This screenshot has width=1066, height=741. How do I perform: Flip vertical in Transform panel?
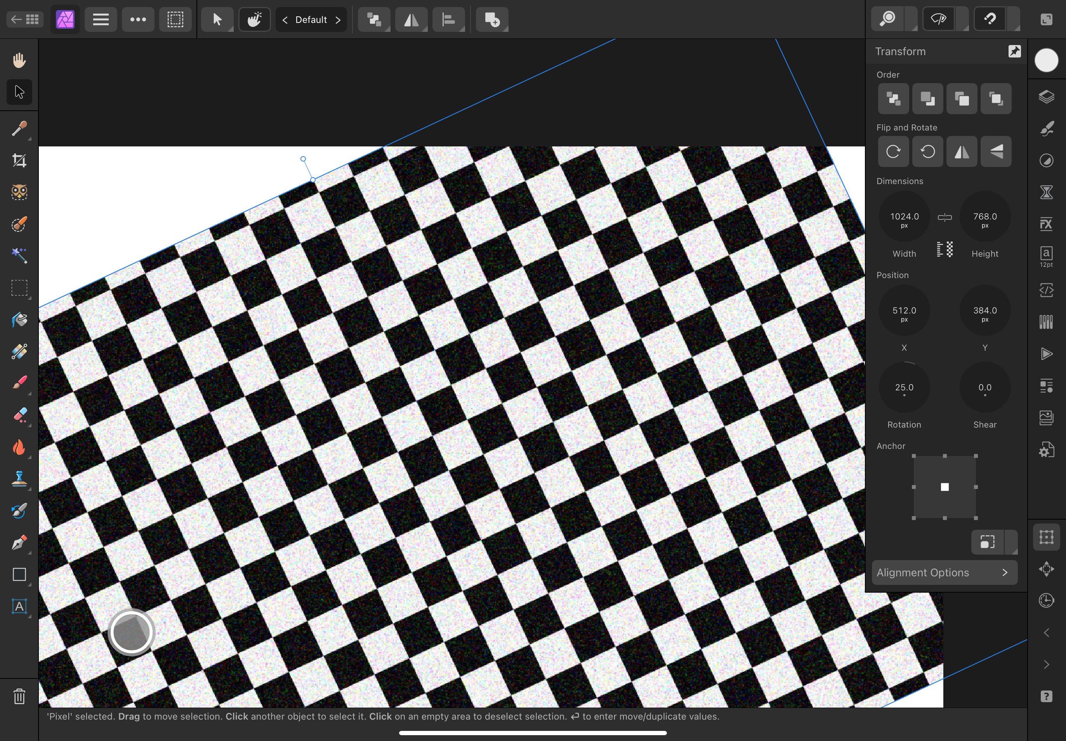(x=996, y=151)
